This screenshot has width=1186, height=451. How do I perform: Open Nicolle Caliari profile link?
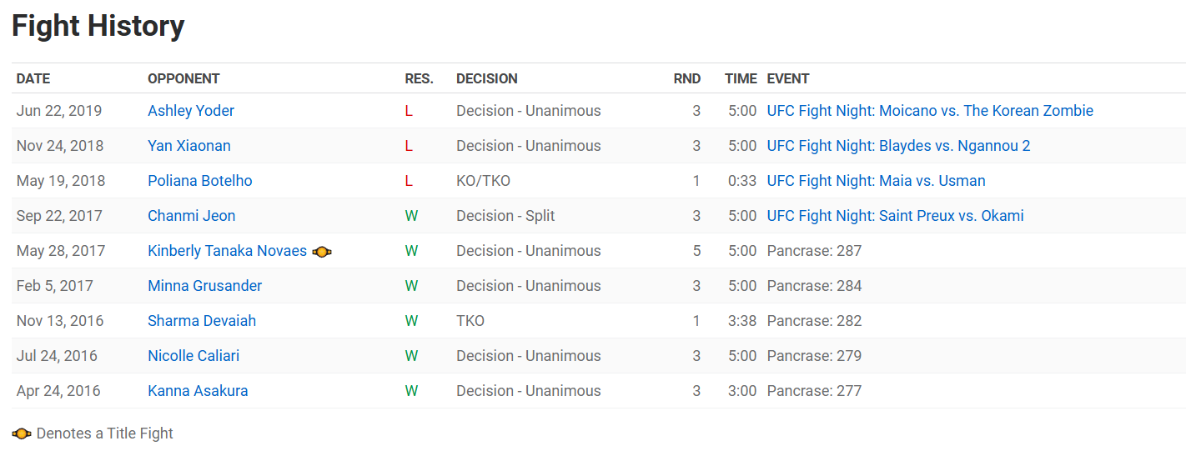click(193, 356)
